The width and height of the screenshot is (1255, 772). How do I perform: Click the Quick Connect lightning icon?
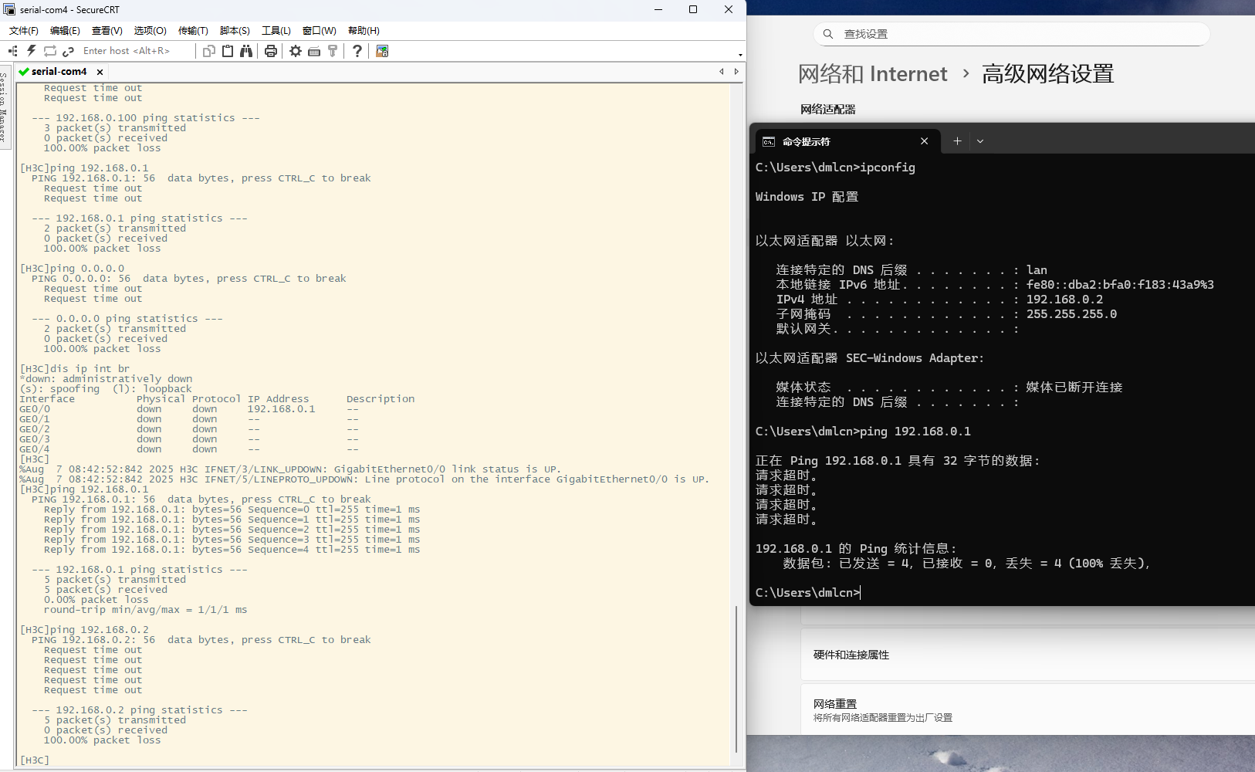[32, 51]
